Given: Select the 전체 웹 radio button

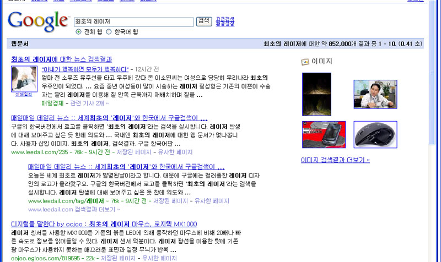Looking at the screenshot, I should (78, 32).
